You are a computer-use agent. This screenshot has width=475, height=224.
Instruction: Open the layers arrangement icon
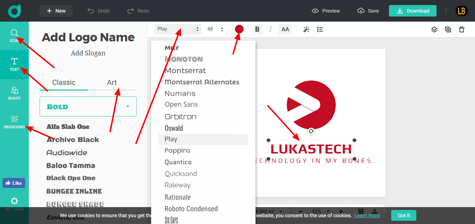coord(434,29)
